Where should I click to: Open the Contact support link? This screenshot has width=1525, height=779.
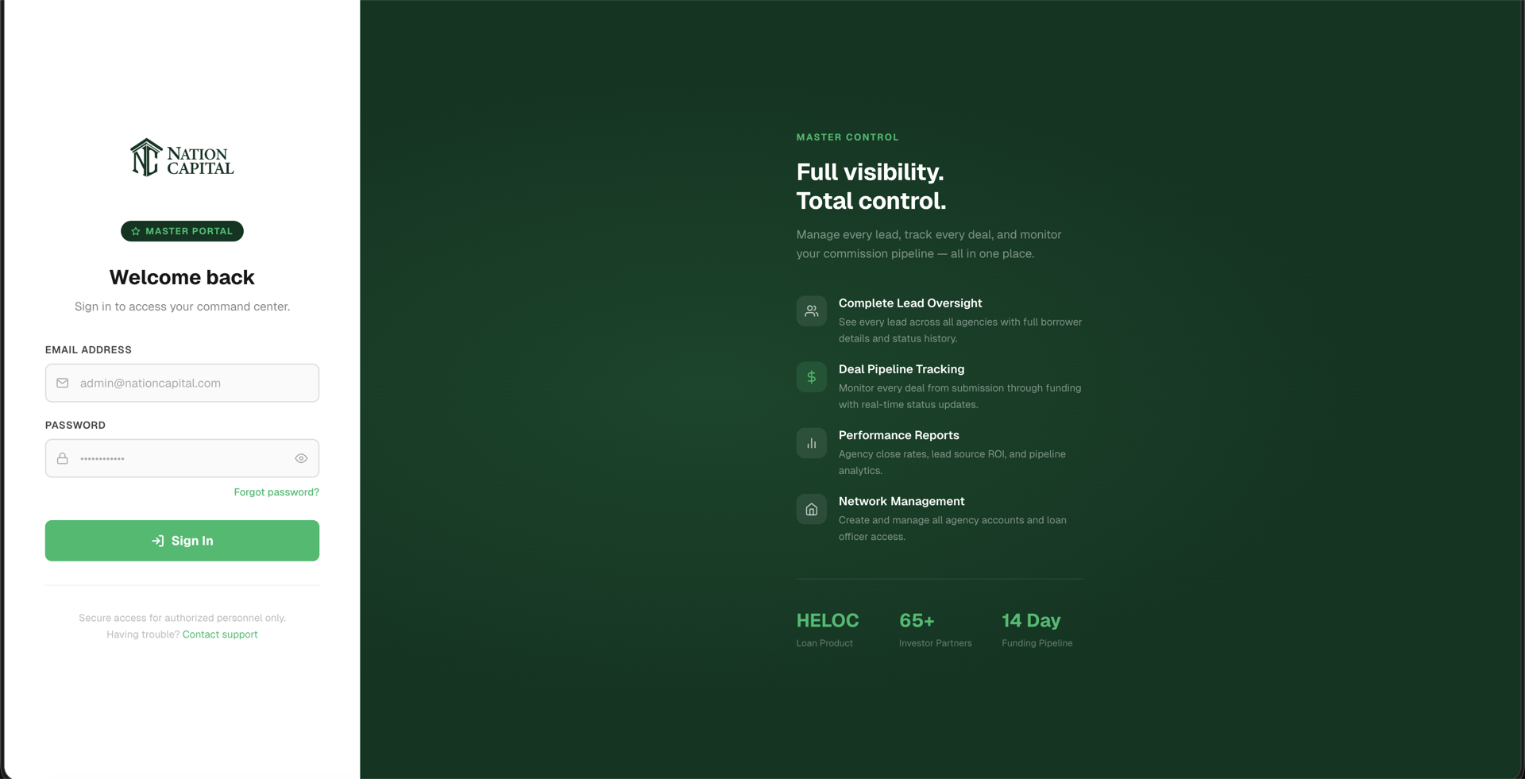(x=220, y=634)
